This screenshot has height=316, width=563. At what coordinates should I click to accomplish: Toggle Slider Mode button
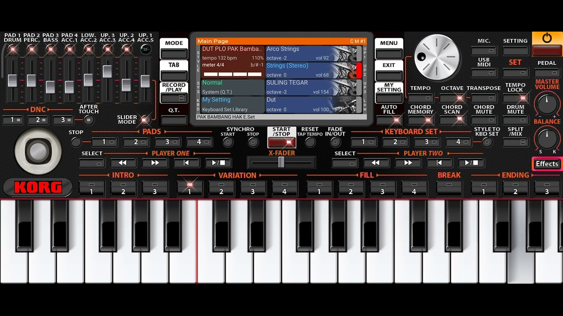coord(145,119)
